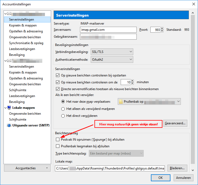Open Schijfruimte of second account
198x185 pixels.
tap(18, 90)
